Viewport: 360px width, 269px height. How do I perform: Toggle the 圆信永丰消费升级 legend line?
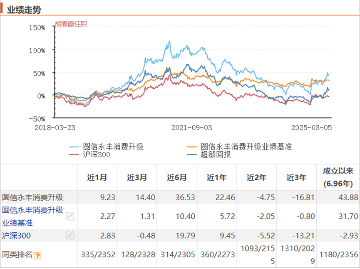click(106, 147)
